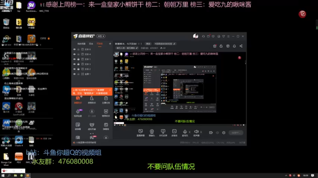Open the companion main menu icon
The image size is (318, 178).
228,36
